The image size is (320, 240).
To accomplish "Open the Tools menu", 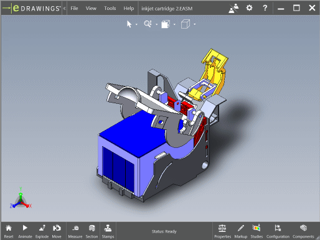I will click(x=110, y=8).
